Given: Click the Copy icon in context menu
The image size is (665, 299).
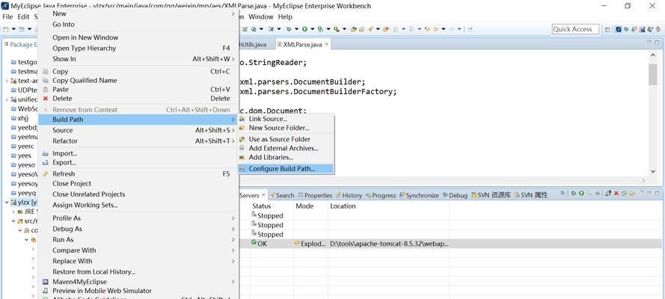Looking at the screenshot, I should (46, 72).
